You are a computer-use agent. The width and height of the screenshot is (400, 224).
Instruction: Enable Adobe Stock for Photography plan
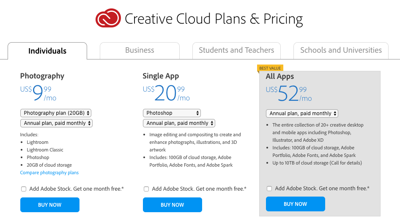point(24,189)
